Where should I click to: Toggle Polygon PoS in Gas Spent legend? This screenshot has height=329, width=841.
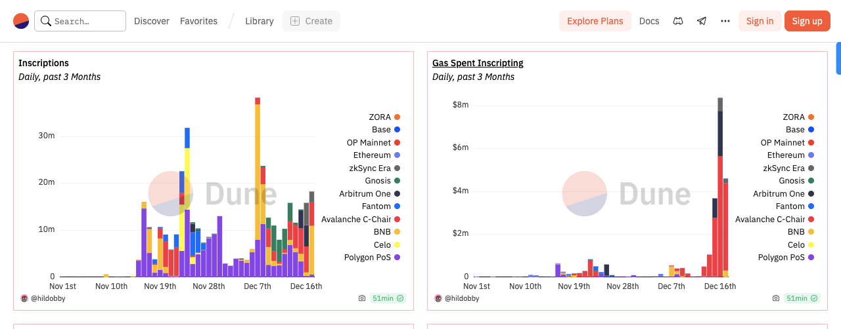point(786,258)
